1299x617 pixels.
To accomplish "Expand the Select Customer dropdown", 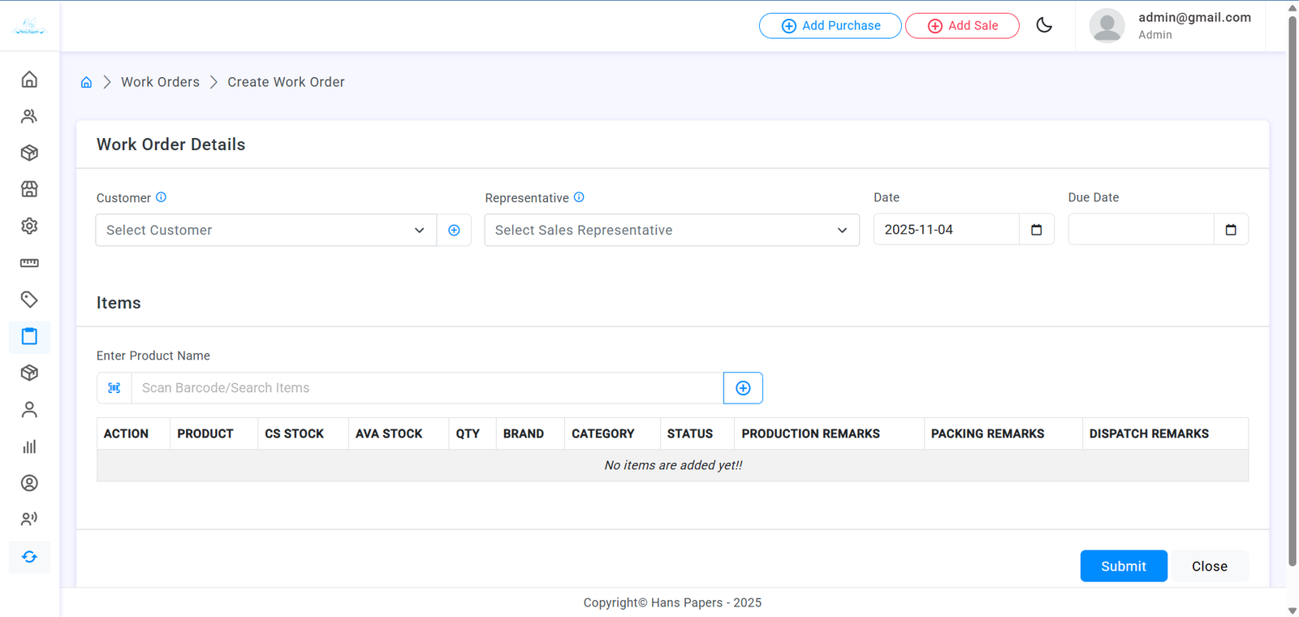I will click(265, 231).
